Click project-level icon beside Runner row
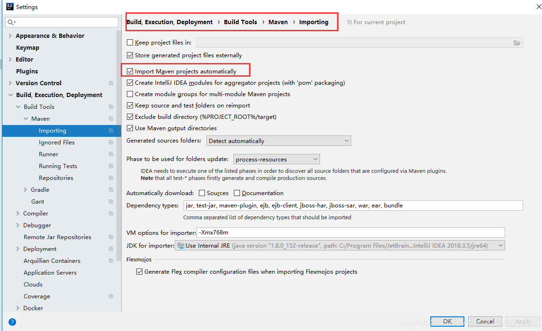 111,154
